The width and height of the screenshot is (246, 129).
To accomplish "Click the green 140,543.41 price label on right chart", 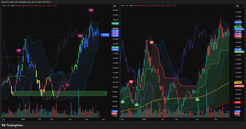I will pos(239,52).
